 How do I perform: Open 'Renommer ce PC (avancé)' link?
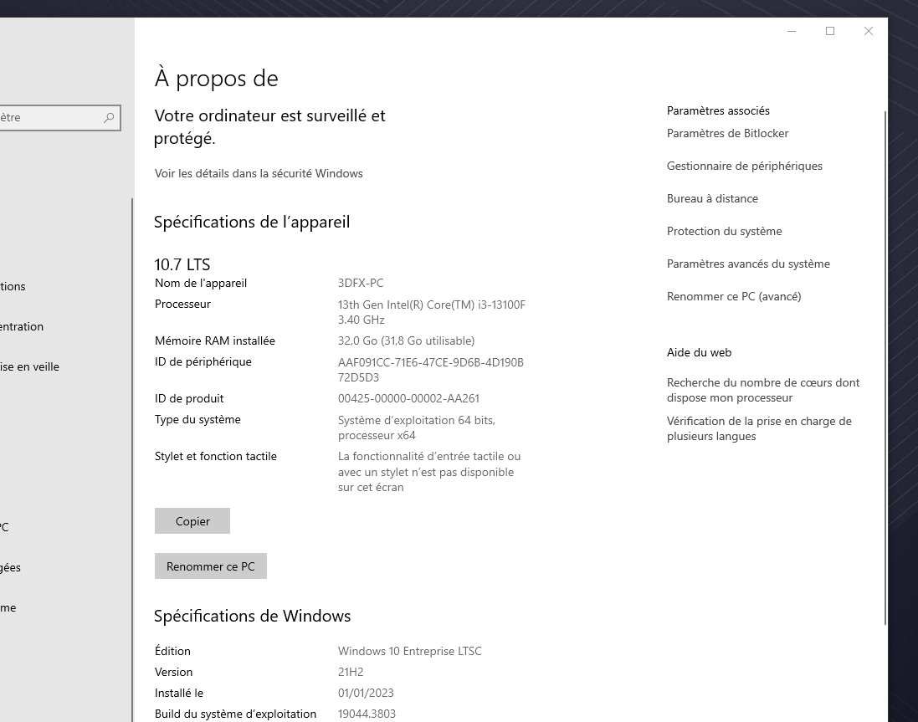click(x=734, y=297)
